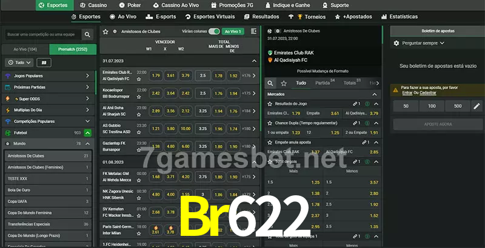Select Transferências Especiais competition
485x248 pixels.
(48, 224)
